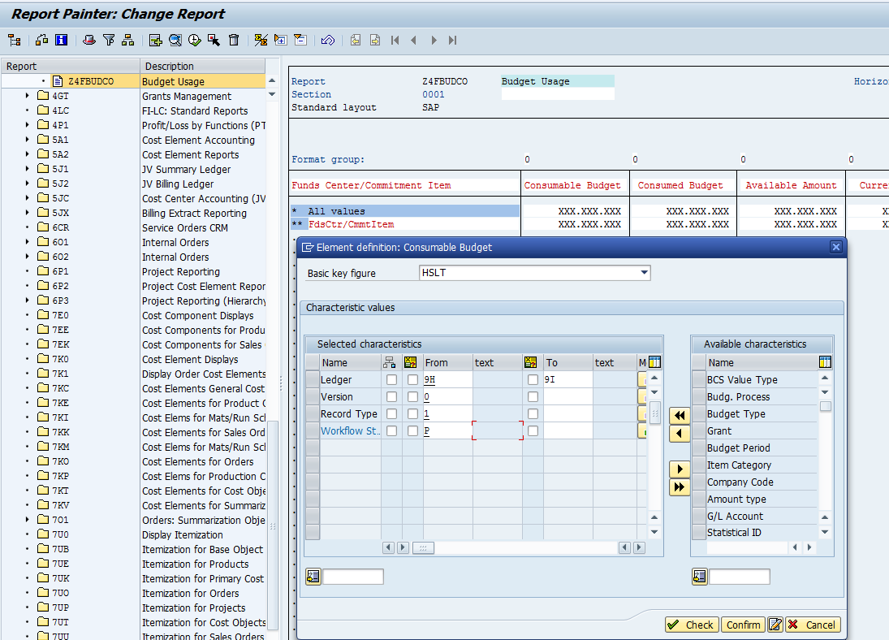Click the expand icon with plus sign
This screenshot has height=640, width=889.
click(280, 41)
